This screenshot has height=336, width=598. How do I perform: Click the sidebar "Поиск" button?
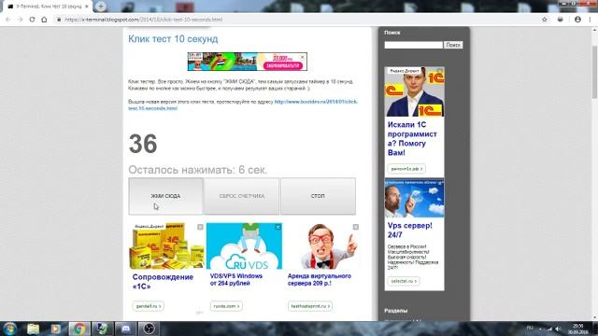click(x=453, y=45)
